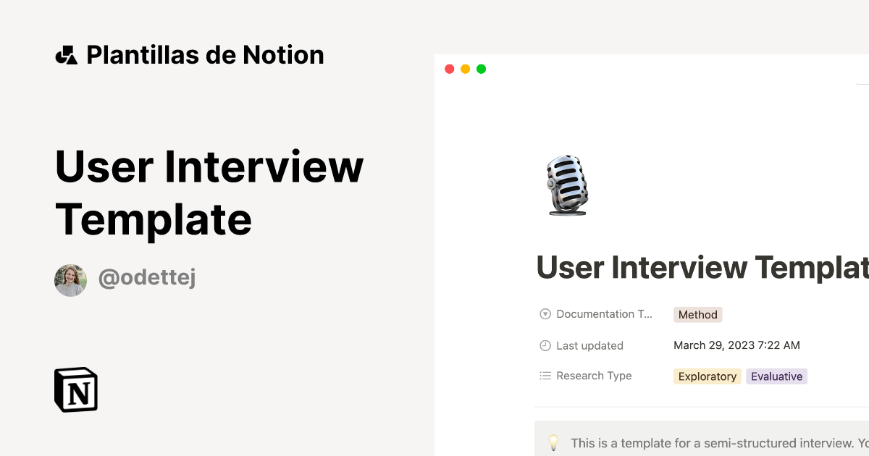Viewport: 869px width, 456px height.
Task: Click the Notion cube logo
Action: pos(76,390)
